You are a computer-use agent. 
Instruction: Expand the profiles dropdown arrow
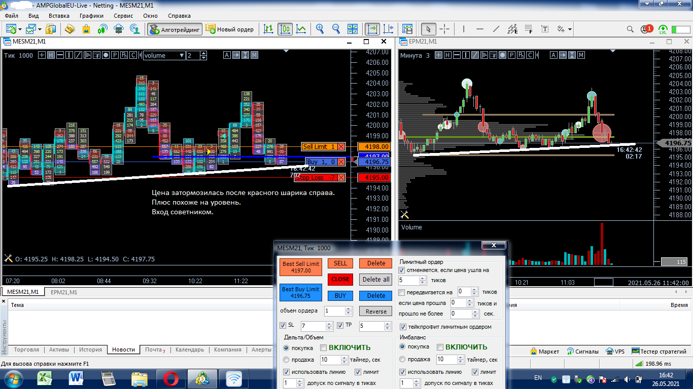pos(40,29)
